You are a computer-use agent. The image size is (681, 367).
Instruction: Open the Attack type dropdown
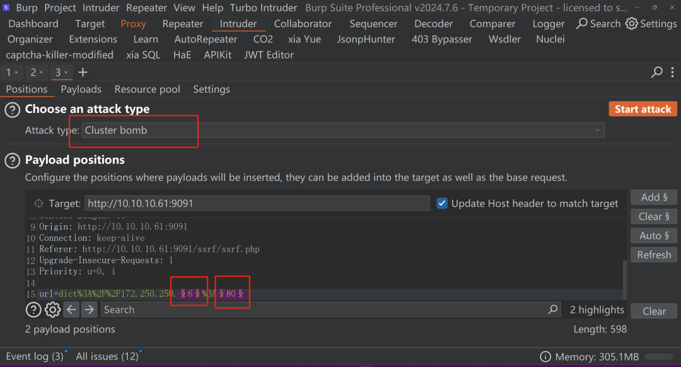point(343,131)
